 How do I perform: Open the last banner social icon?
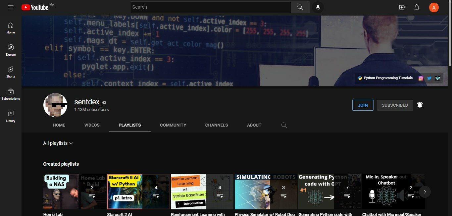point(438,78)
